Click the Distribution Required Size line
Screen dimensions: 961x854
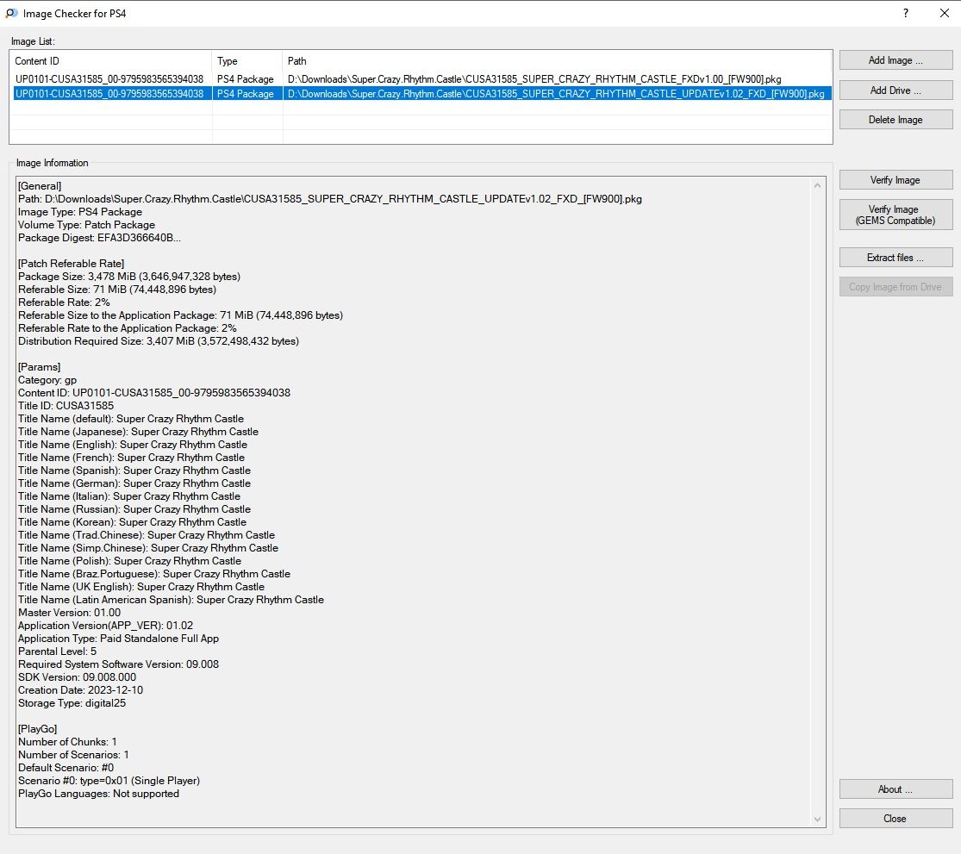click(159, 341)
